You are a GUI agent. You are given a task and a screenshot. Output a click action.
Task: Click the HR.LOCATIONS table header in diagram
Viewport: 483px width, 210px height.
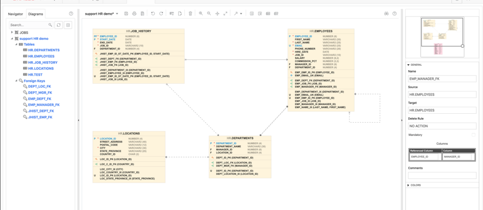coord(129,134)
